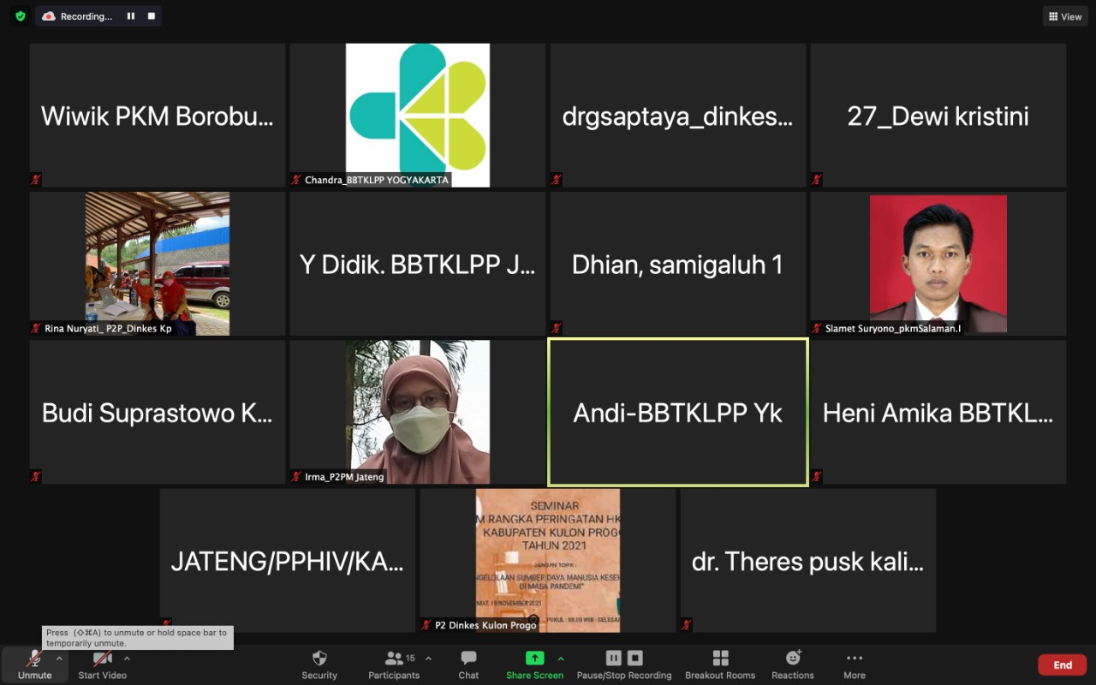Select dr. Theres pusk kali... participant tile
Viewport: 1096px width, 685px height.
click(x=808, y=561)
